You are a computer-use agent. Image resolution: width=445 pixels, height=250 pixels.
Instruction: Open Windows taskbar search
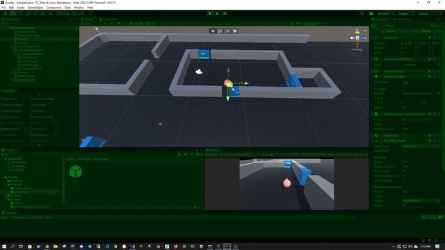pyautogui.click(x=13, y=247)
